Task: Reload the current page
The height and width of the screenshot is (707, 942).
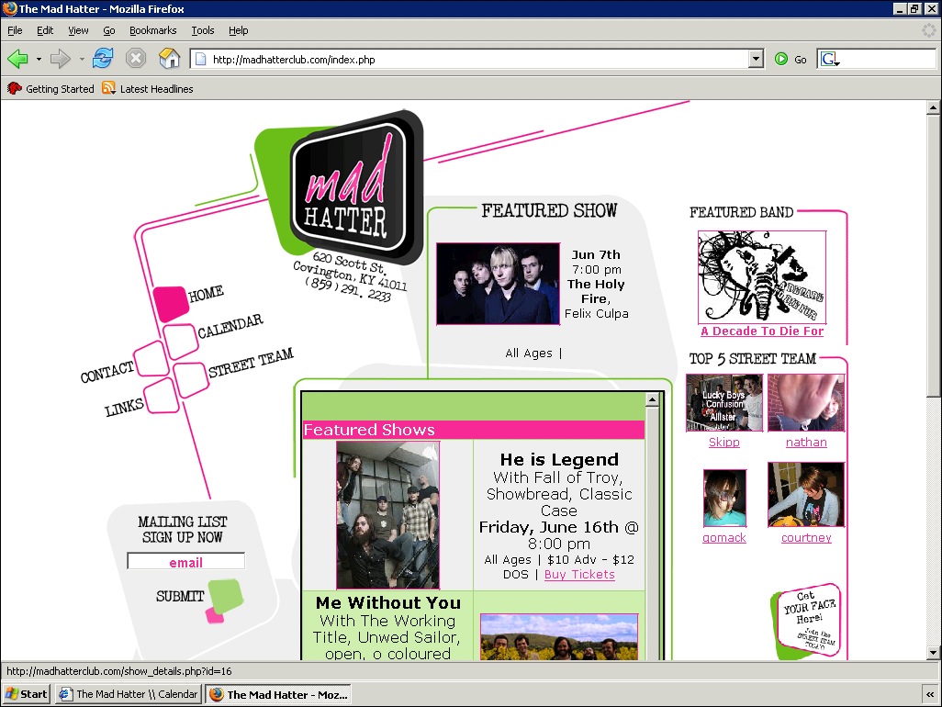Action: coord(103,58)
